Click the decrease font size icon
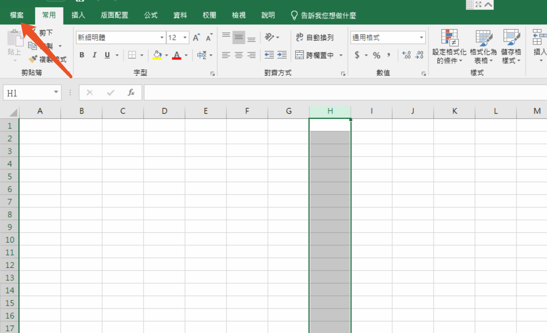 (x=209, y=37)
